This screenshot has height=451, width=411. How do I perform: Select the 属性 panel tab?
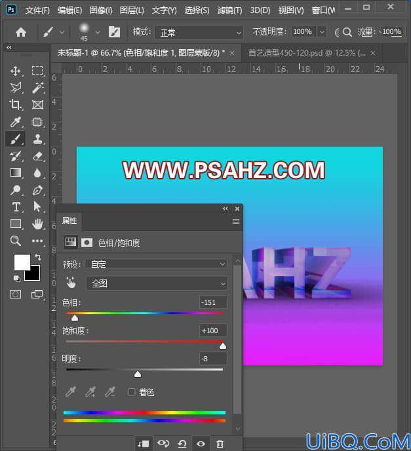(x=69, y=221)
